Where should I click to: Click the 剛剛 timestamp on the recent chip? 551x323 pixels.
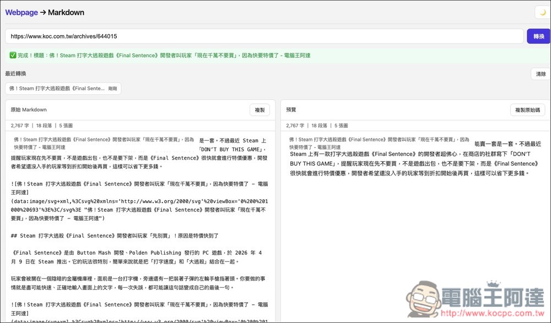click(112, 89)
